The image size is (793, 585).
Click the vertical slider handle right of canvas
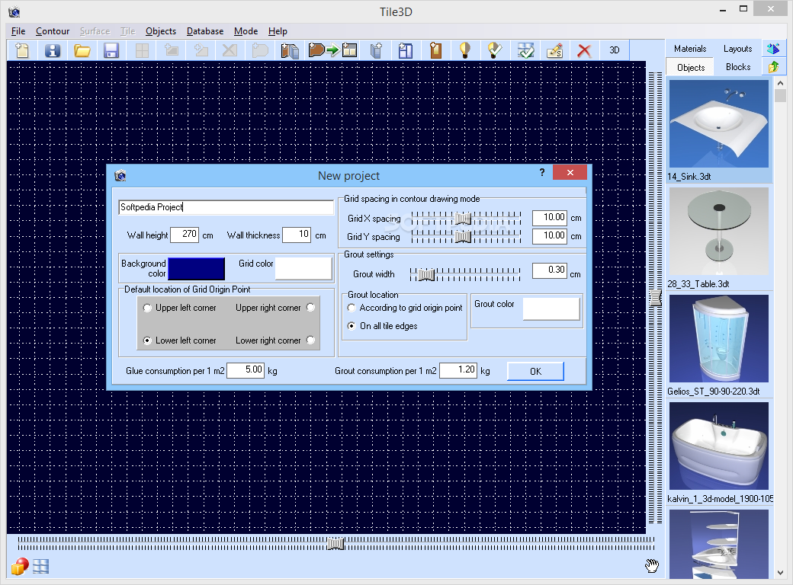(x=656, y=298)
